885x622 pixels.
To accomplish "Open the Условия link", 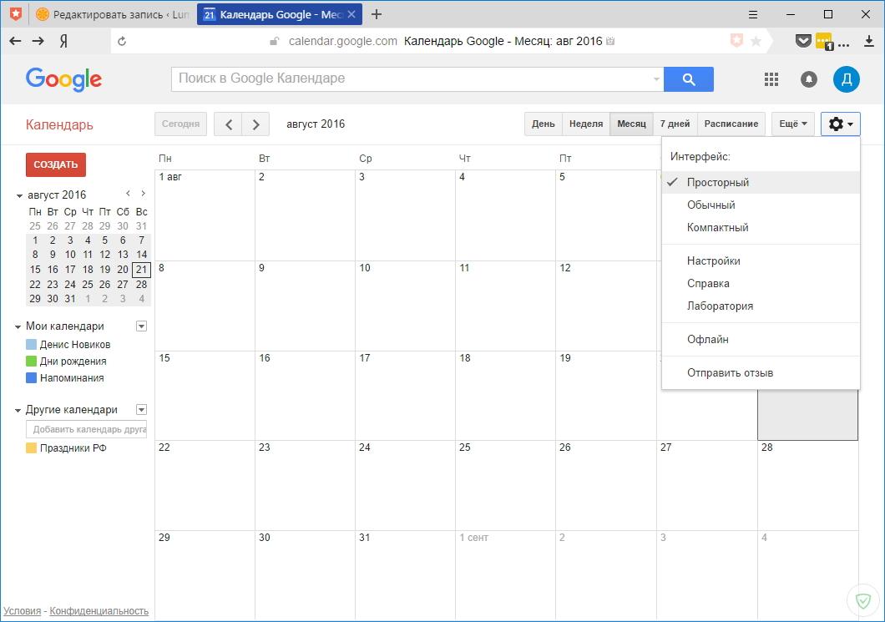I will (22, 610).
